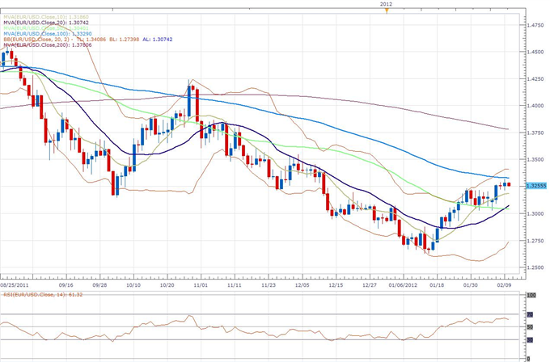
Task: Click the 12/15 date axis label
Action: pyautogui.click(x=336, y=285)
